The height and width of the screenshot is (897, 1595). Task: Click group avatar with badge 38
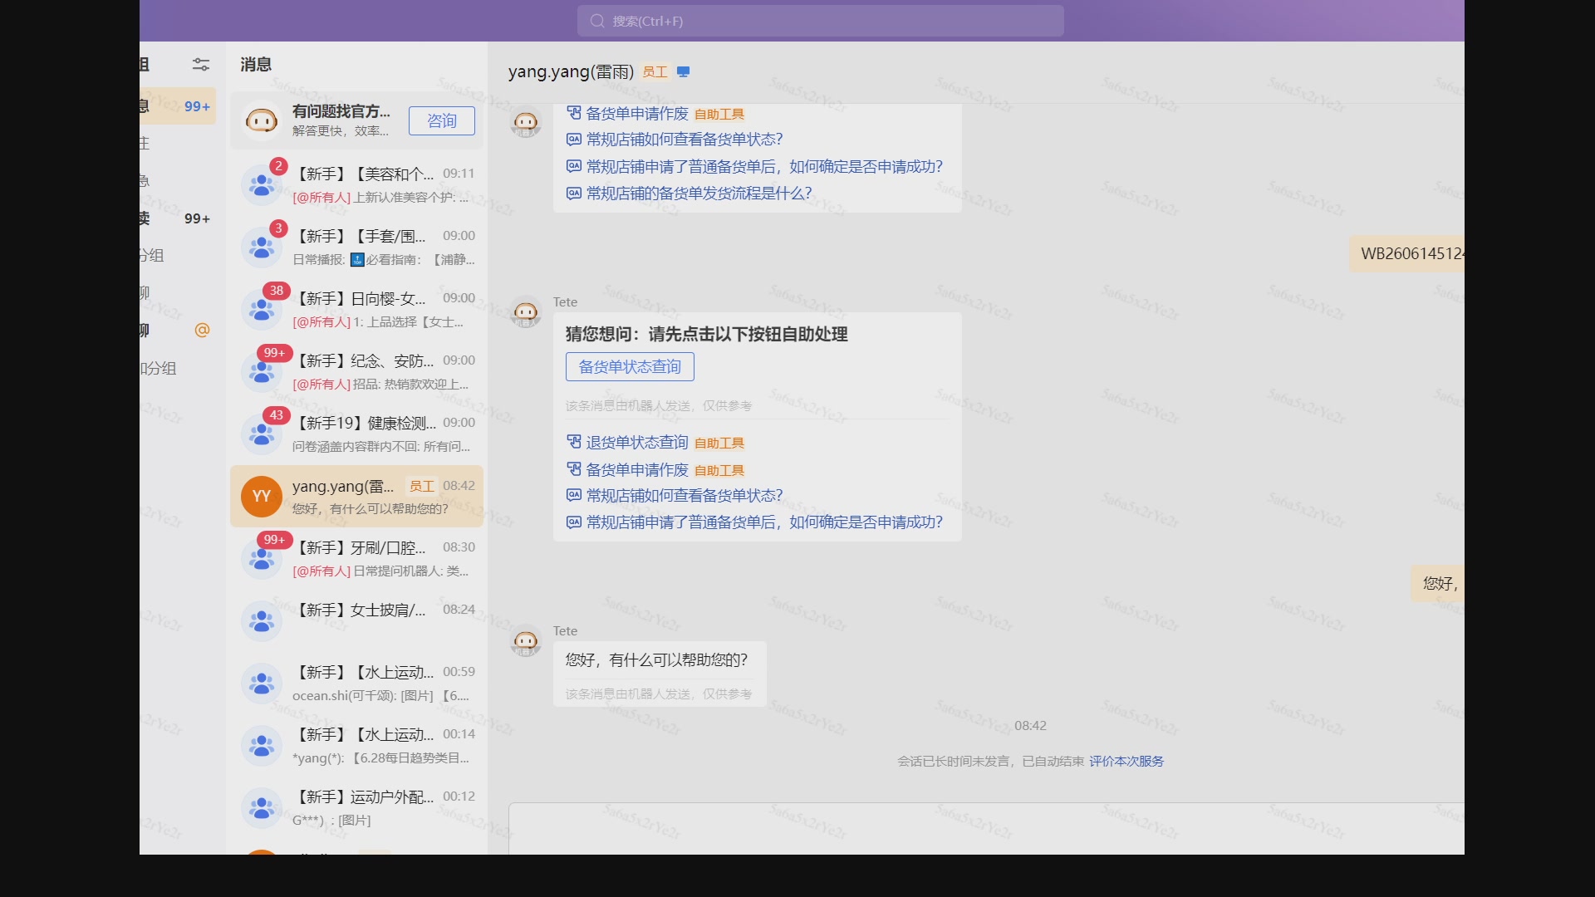tap(262, 309)
